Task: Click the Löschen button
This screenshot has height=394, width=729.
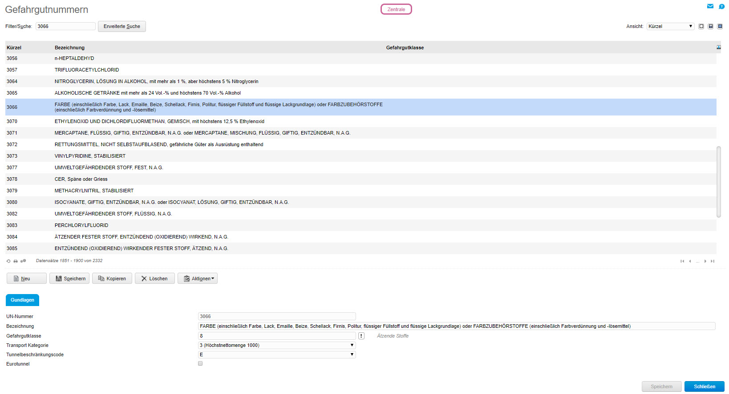Action: click(x=155, y=279)
